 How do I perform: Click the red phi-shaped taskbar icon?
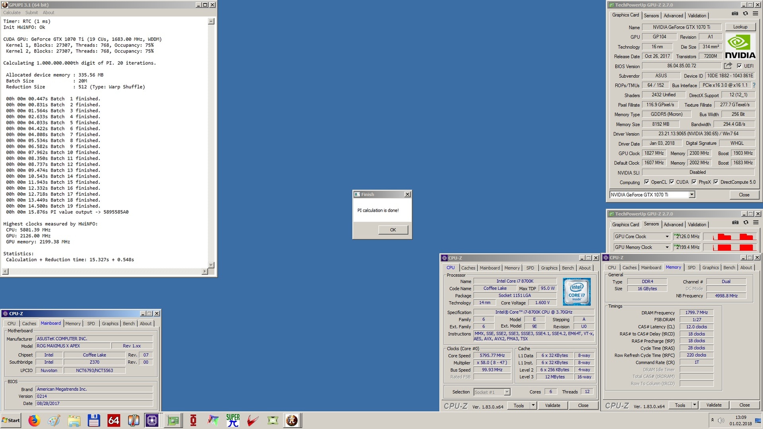[x=193, y=420]
